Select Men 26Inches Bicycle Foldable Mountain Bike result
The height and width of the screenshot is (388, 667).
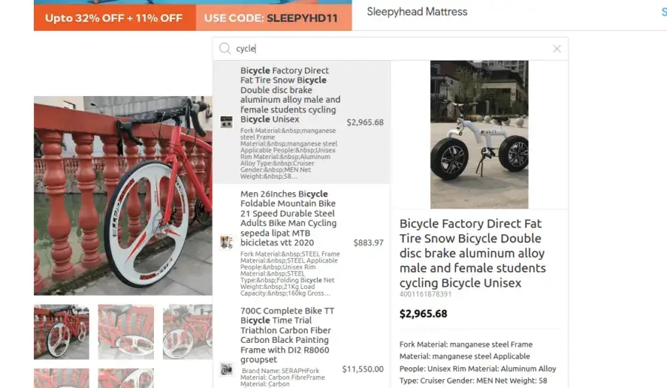click(301, 242)
